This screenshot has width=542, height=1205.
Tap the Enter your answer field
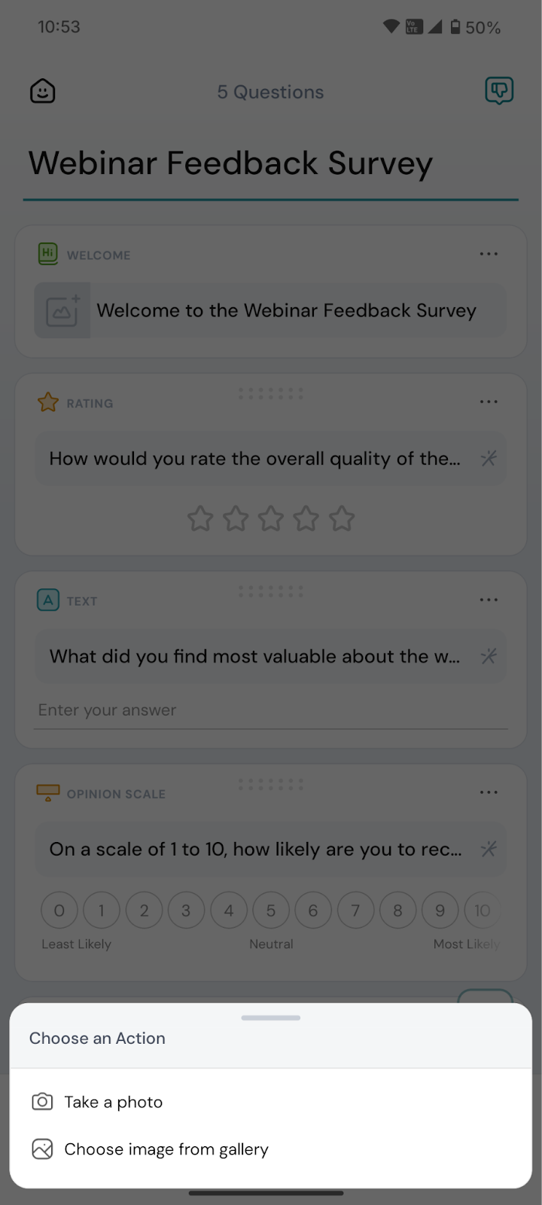[271, 710]
